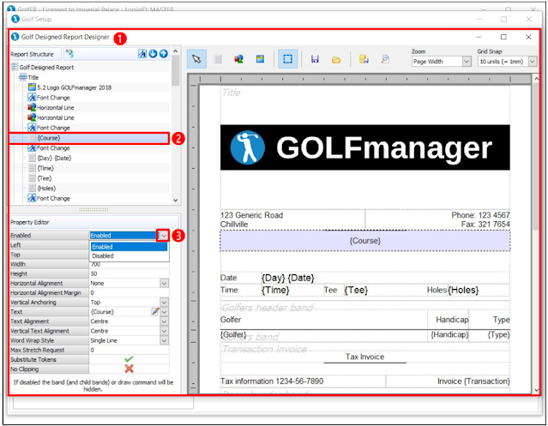Open the Grid Snap units dropdown
548x426 pixels.
tap(533, 62)
